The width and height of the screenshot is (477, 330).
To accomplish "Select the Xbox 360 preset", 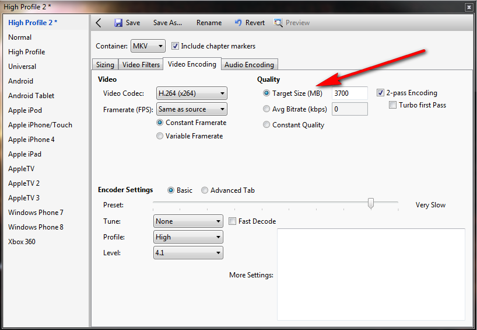I will pos(22,242).
